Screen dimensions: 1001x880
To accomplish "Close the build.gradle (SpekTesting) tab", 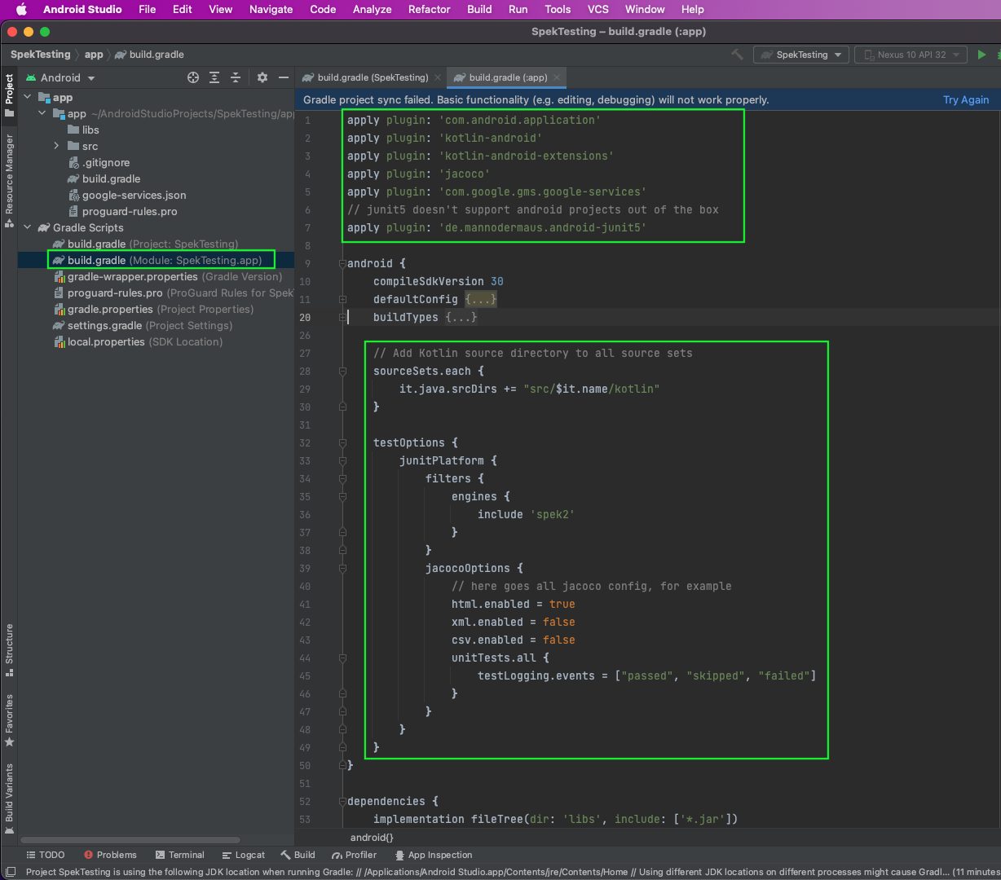I will click(x=438, y=77).
